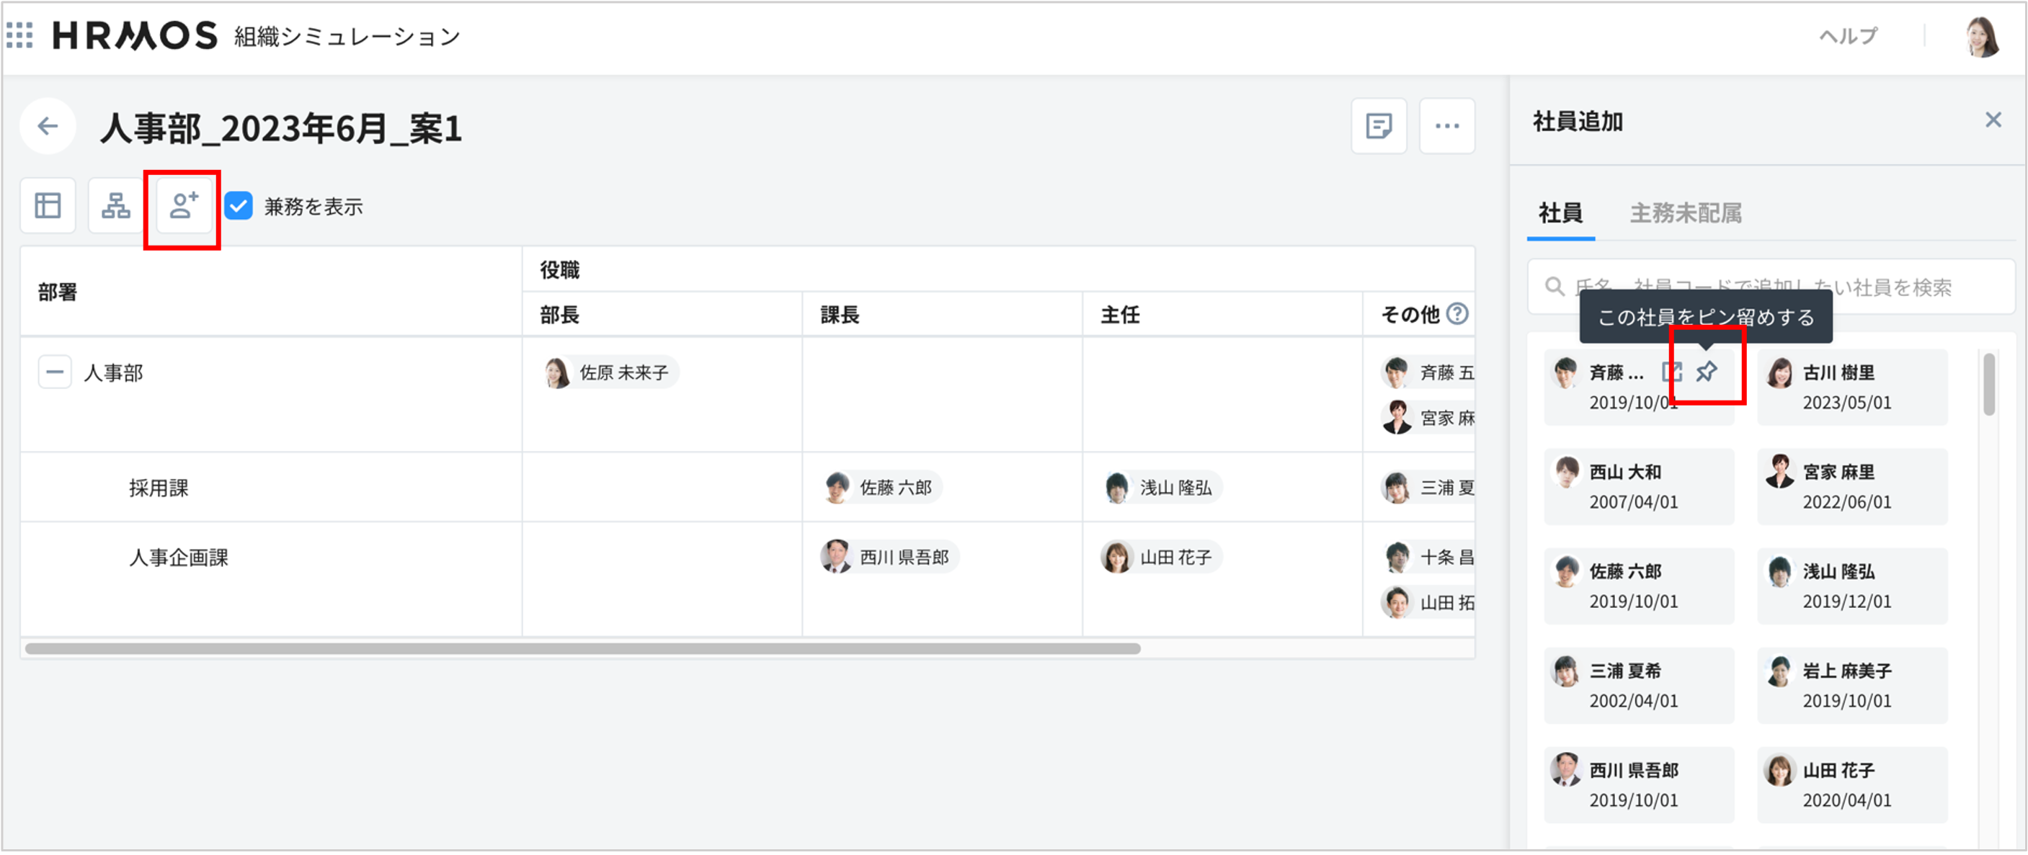This screenshot has height=855, width=2028.
Task: Click その他 help question mark icon
Action: coord(1457,314)
